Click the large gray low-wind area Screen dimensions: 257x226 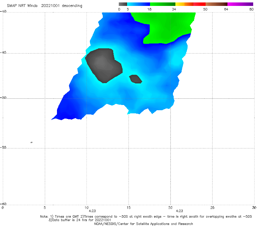103,65
